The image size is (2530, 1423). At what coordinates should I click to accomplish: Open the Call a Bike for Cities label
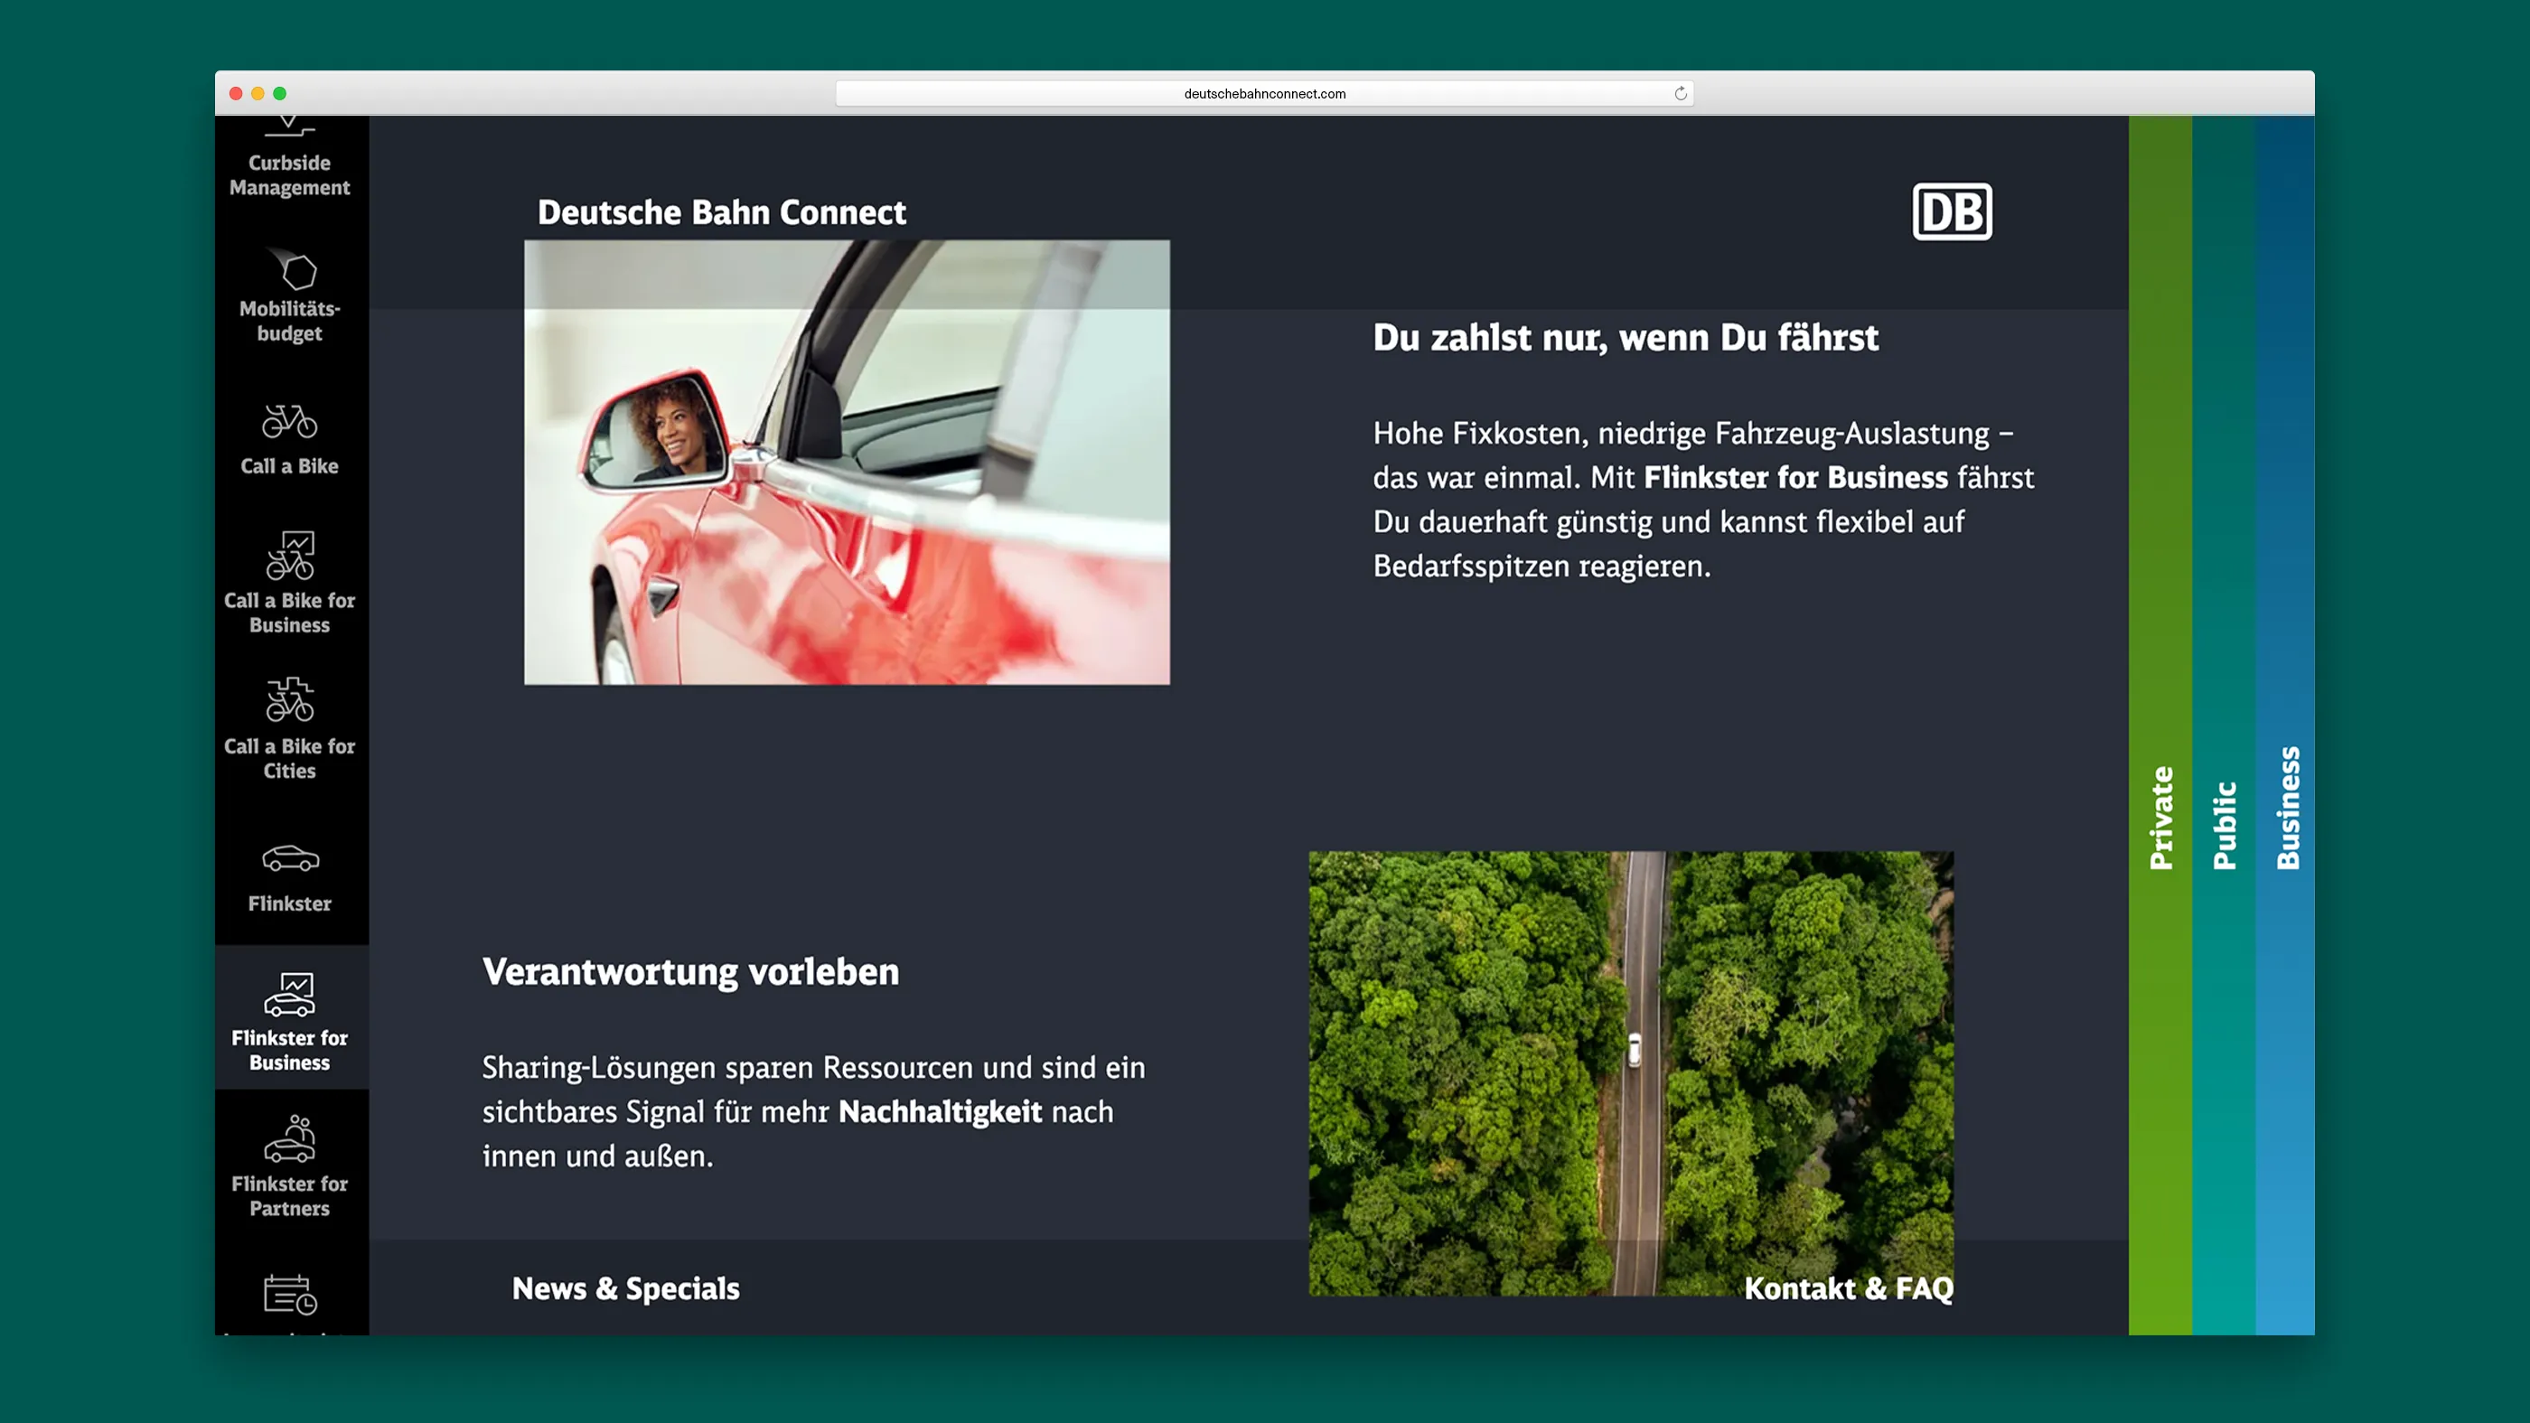click(290, 759)
